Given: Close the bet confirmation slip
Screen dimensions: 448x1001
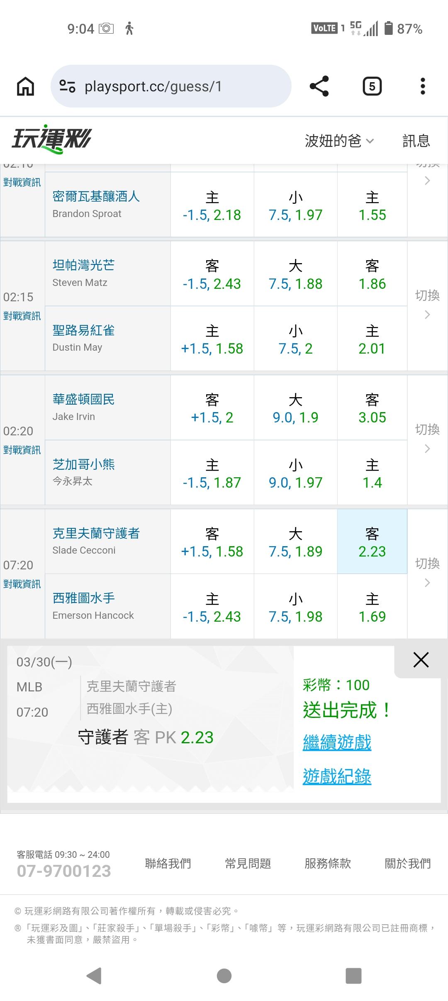Looking at the screenshot, I should [421, 659].
